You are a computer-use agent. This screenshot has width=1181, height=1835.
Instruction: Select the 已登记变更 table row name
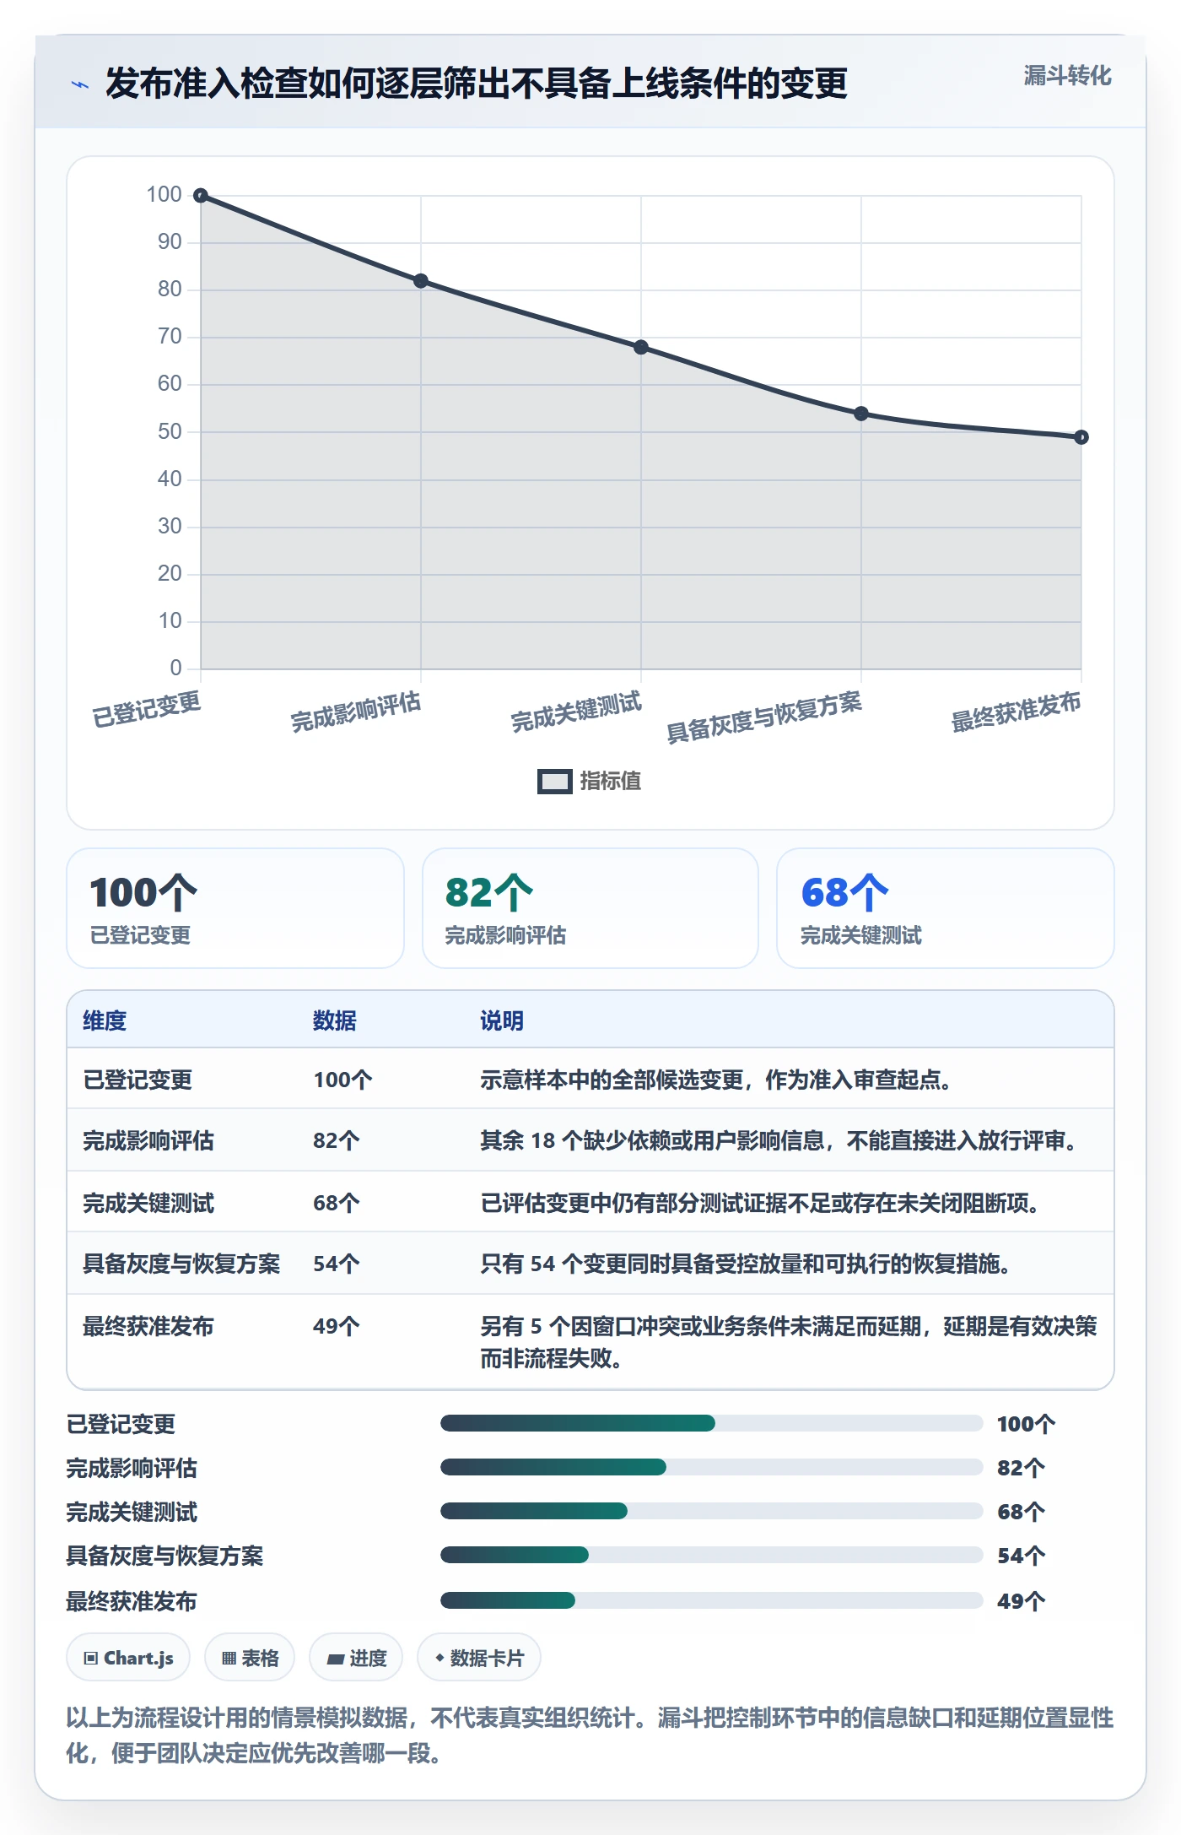[x=138, y=1080]
